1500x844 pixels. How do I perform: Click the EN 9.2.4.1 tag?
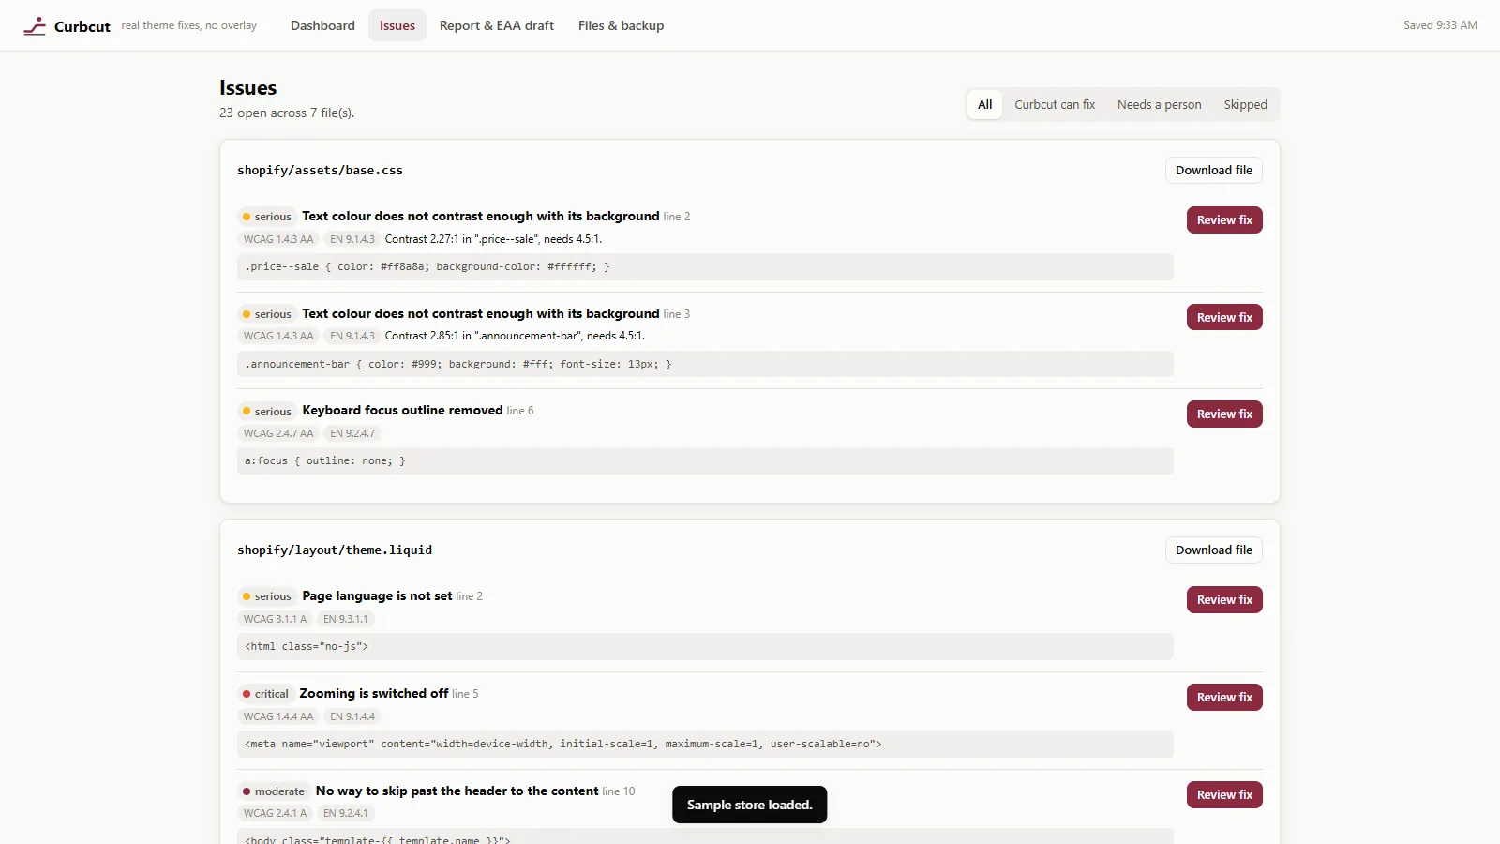pyautogui.click(x=346, y=813)
